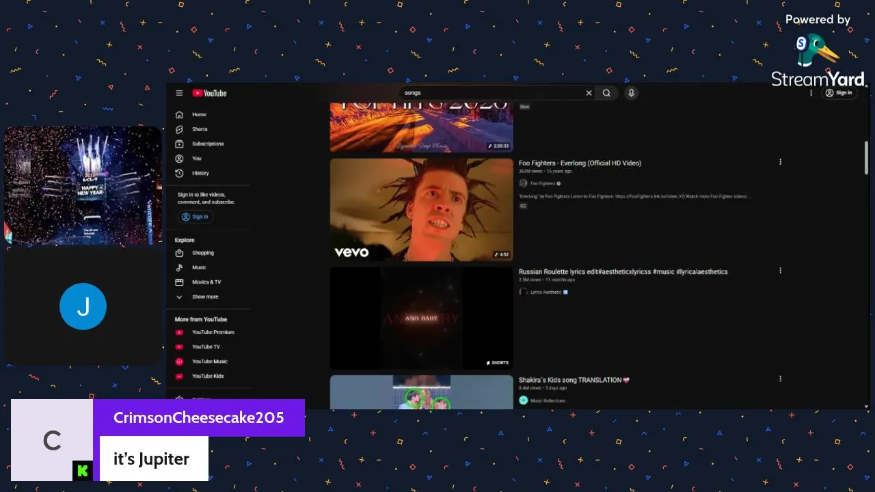Image resolution: width=875 pixels, height=492 pixels.
Task: Click Shorts icon in sidebar
Action: pyautogui.click(x=179, y=129)
